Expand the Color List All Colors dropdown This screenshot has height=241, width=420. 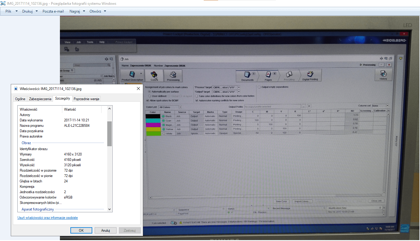tap(180, 107)
